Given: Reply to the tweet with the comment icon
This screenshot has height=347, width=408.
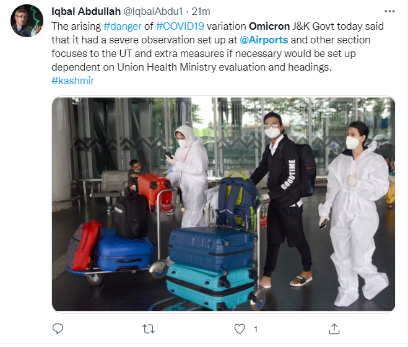Looking at the screenshot, I should [x=58, y=329].
